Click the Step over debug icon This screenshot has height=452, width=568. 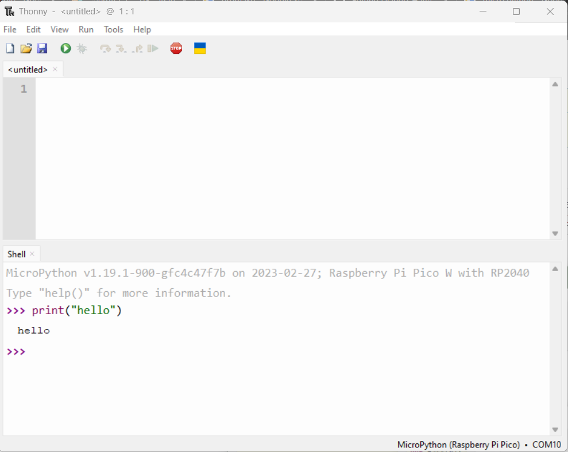[105, 48]
